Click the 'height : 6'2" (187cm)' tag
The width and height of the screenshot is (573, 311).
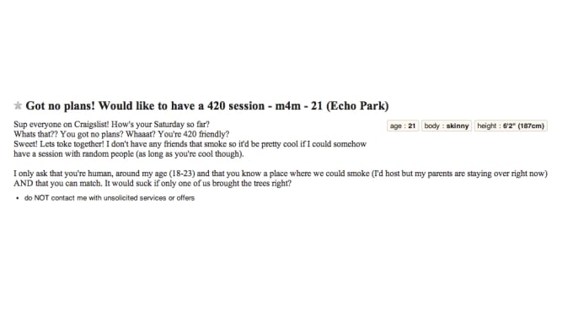[511, 126]
